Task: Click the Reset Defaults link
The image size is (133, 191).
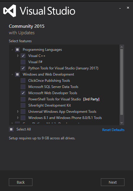Action: point(113,130)
